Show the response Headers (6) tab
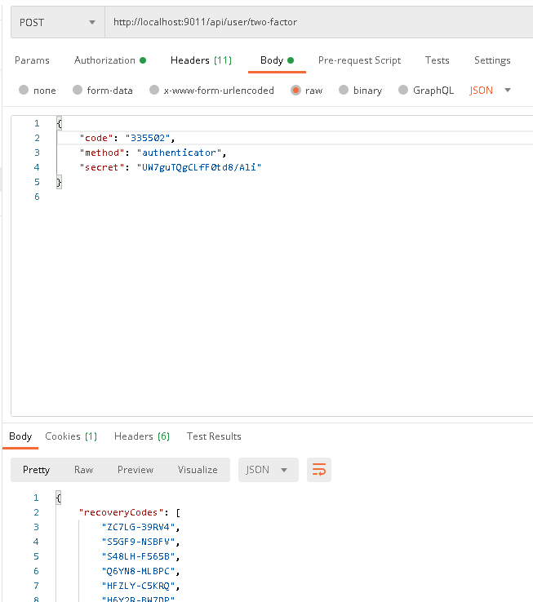The height and width of the screenshot is (602, 533). tap(141, 436)
